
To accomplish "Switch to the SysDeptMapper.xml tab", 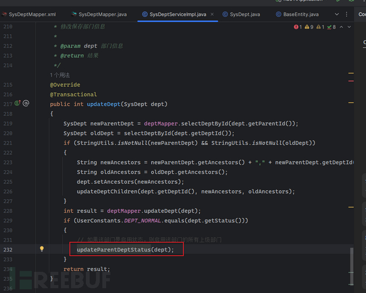I will (29, 14).
